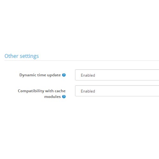Image resolution: width=159 pixels, height=159 pixels.
Task: Click the help icon next to cache modules
Action: (64, 97)
